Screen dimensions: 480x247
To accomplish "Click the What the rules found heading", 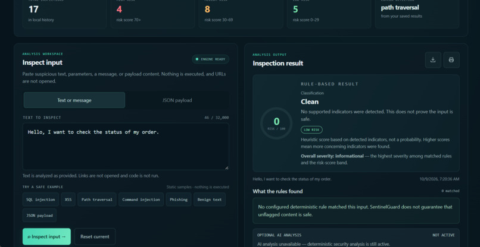I will coord(278,191).
